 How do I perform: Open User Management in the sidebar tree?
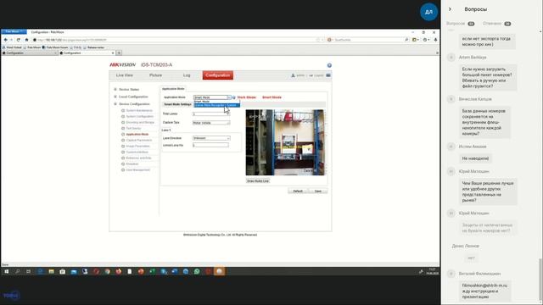point(137,170)
